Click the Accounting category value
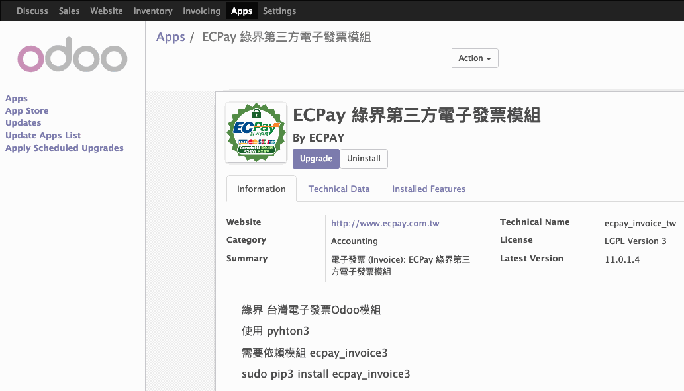Viewport: 684px width, 391px height. pyautogui.click(x=354, y=241)
